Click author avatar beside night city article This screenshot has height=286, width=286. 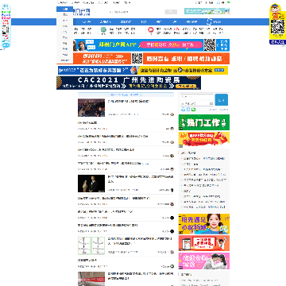pyautogui.click(x=172, y=114)
